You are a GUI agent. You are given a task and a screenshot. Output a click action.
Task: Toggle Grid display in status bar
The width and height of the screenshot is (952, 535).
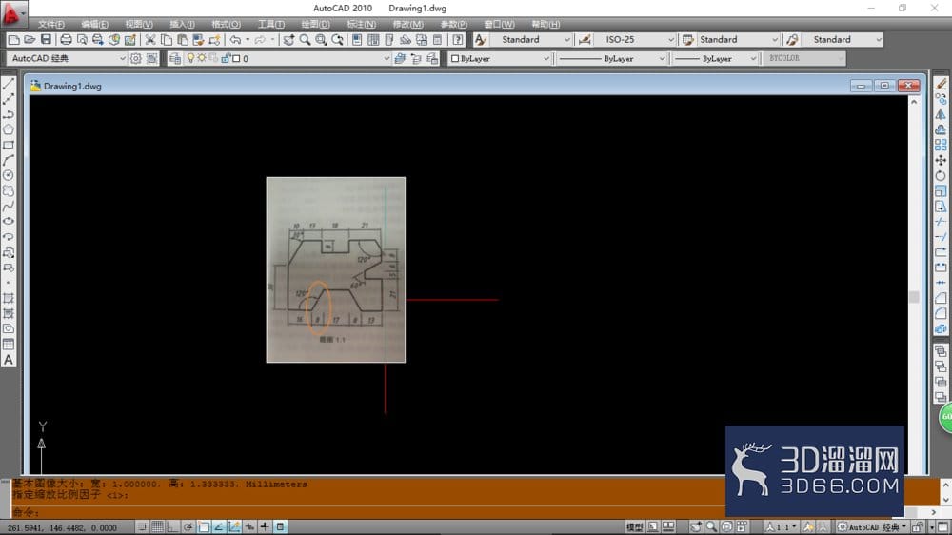coord(157,527)
